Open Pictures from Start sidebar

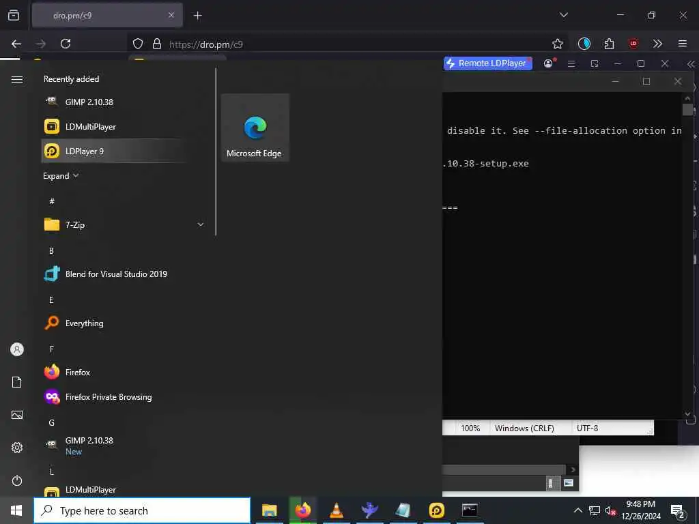[x=17, y=415]
